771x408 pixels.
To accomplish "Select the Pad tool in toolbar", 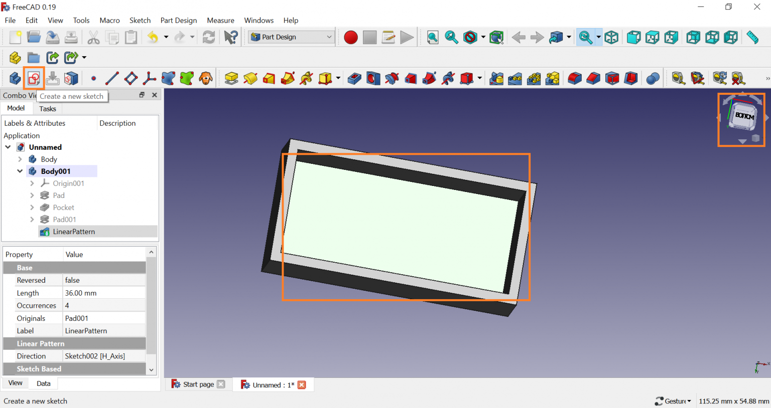I will click(x=231, y=78).
